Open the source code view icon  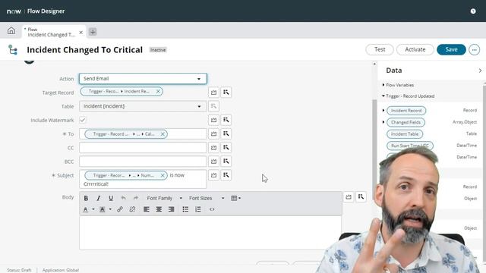tap(212, 209)
